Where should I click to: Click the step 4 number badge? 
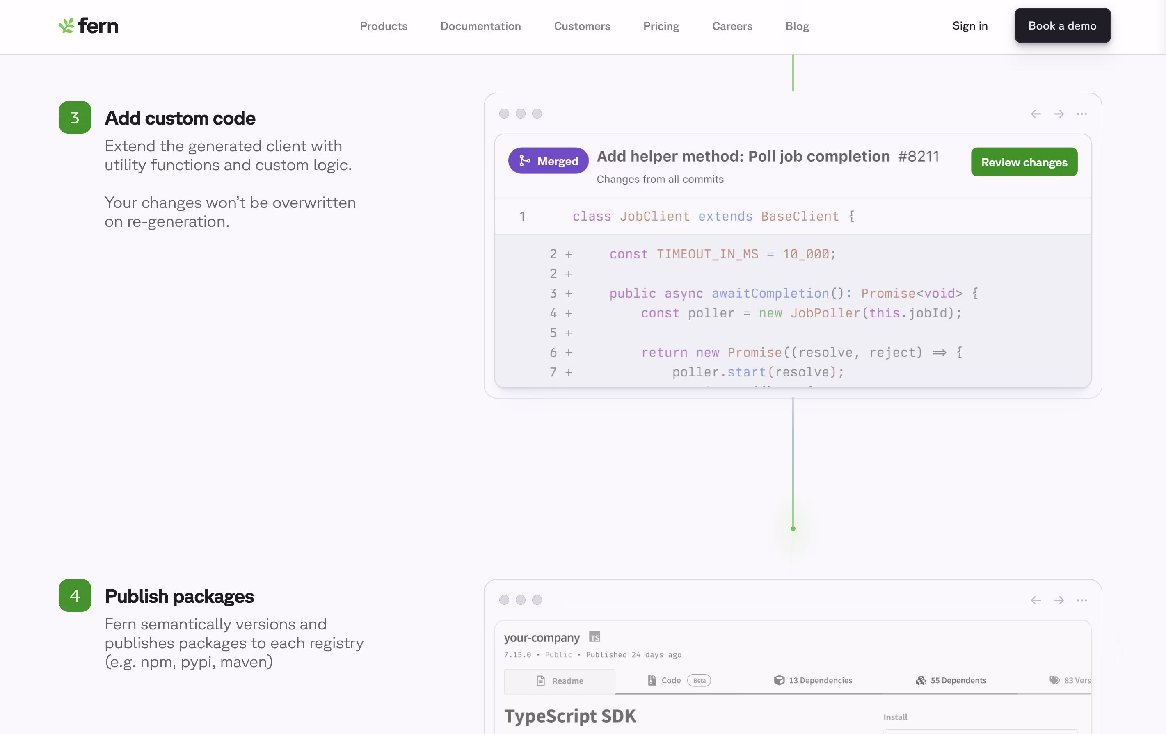pyautogui.click(x=75, y=596)
